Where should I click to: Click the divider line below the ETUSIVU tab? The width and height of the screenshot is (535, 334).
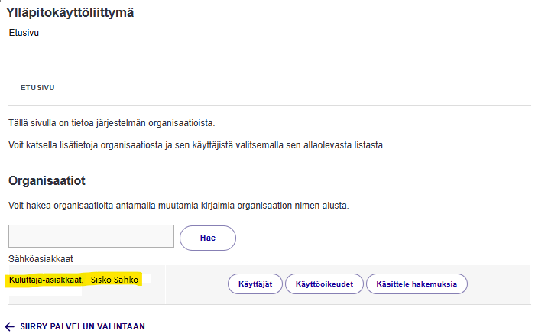click(x=267, y=105)
